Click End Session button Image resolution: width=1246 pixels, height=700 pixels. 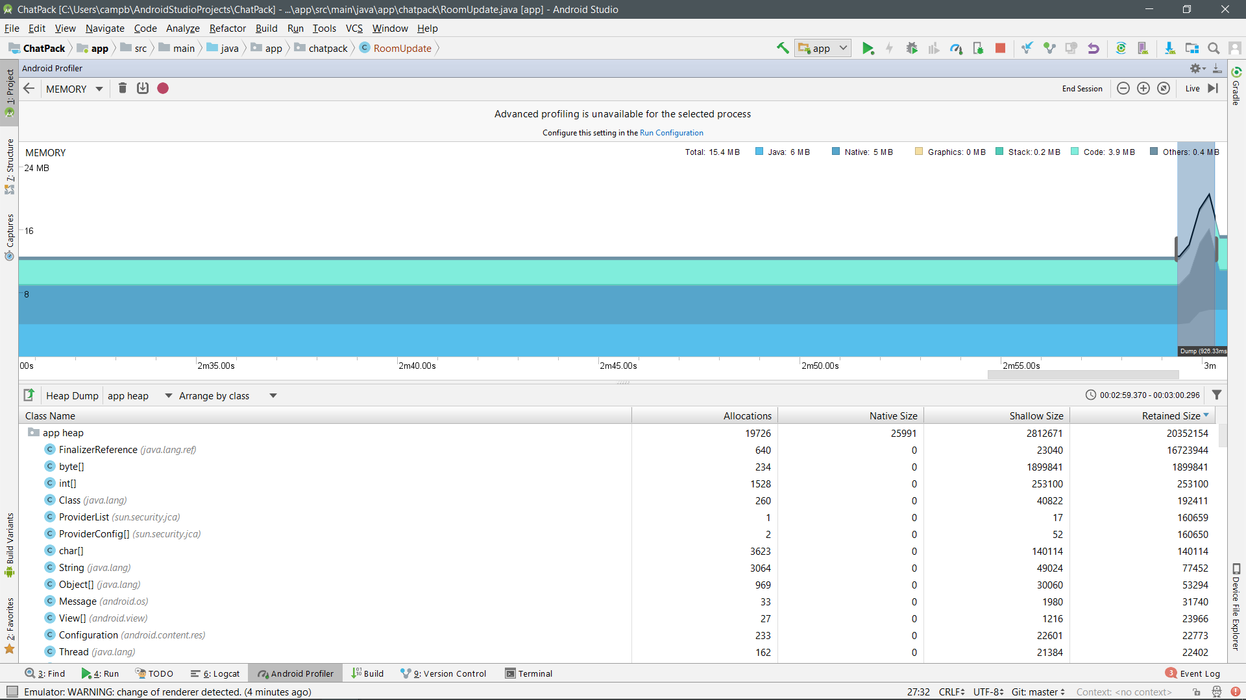pyautogui.click(x=1082, y=89)
